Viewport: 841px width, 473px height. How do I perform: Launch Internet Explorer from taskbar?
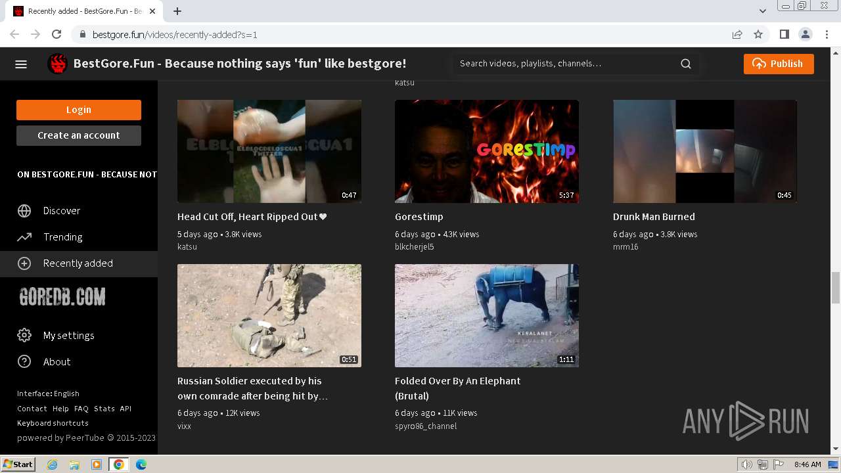pos(52,464)
